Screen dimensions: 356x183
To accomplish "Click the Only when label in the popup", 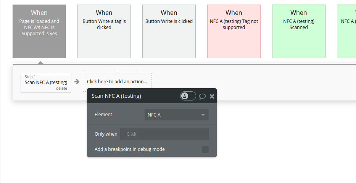I will pos(106,134).
